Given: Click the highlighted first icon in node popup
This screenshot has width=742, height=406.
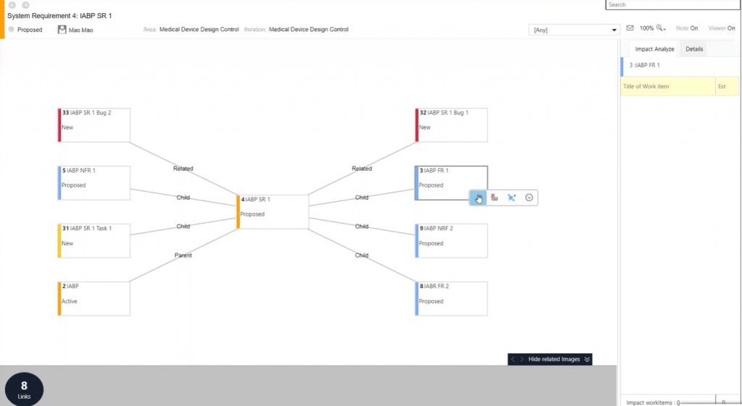Looking at the screenshot, I should point(478,198).
